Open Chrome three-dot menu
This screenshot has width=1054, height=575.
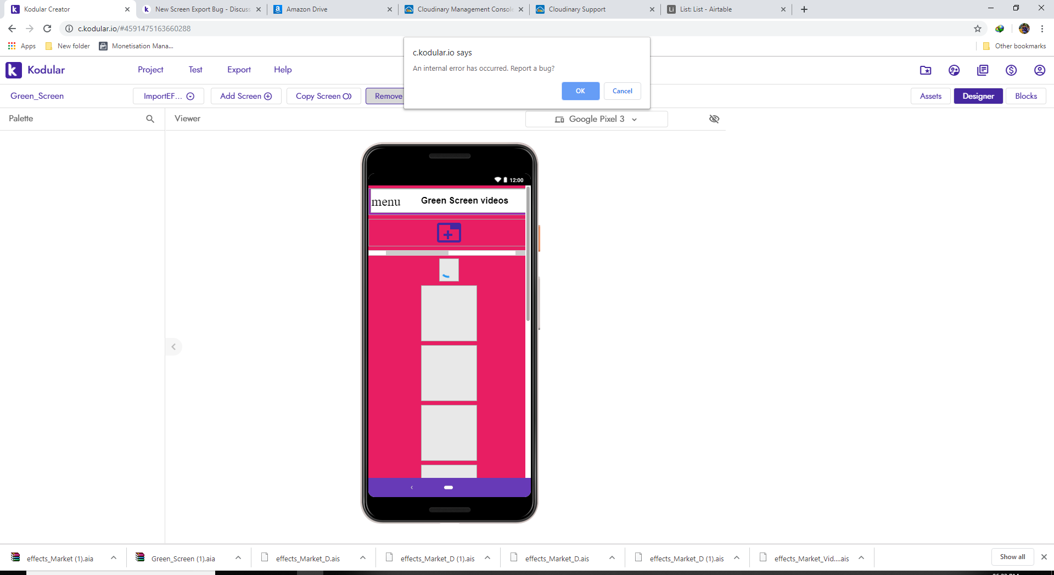click(1042, 29)
